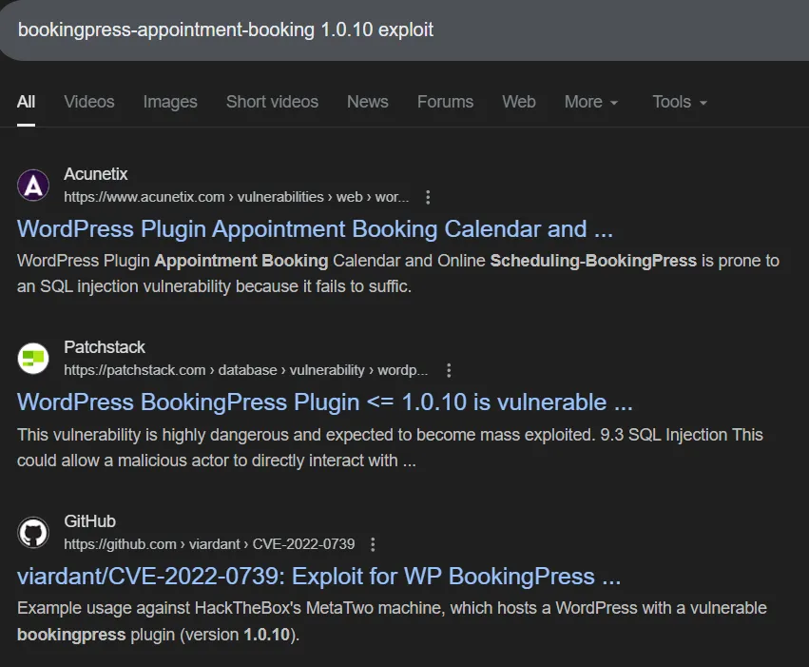Click the Patchstack site favicon
Screen dimensions: 809x667
(33, 359)
